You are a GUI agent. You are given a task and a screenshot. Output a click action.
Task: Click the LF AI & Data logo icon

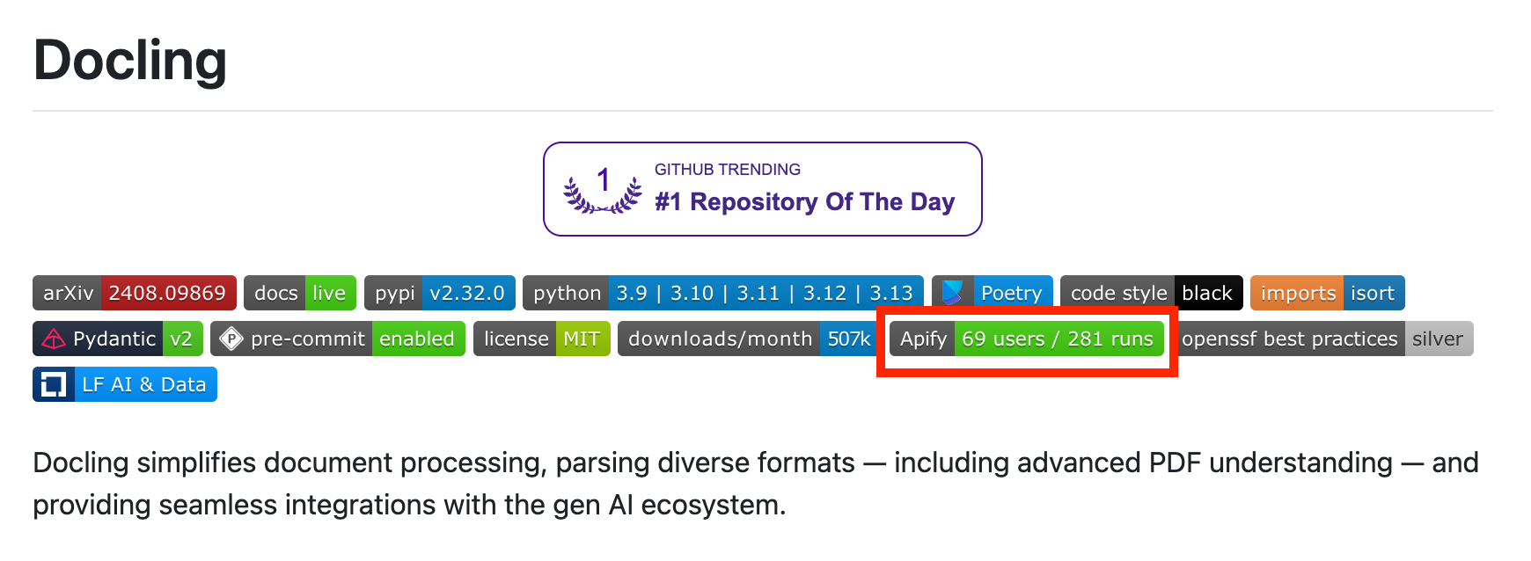(x=54, y=385)
